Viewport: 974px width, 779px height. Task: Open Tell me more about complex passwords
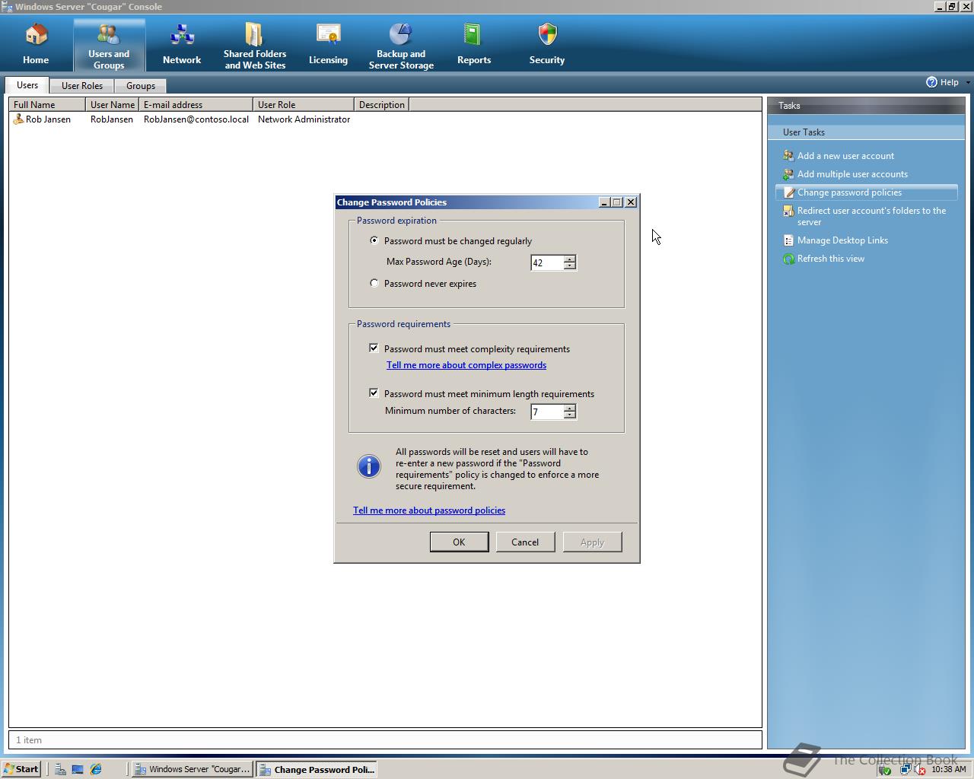click(466, 365)
